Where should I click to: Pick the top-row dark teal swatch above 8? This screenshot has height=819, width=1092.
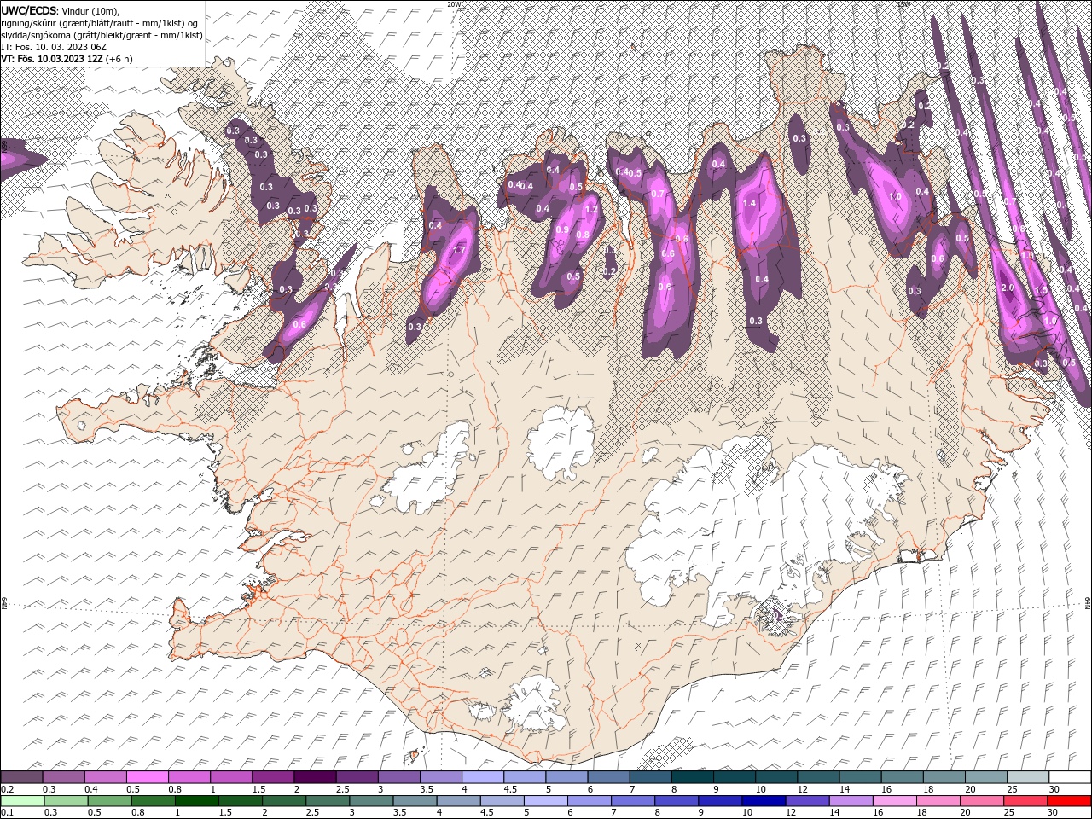[x=693, y=777]
